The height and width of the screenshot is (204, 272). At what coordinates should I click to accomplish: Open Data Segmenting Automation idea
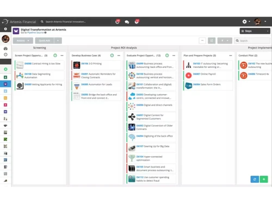coord(40,76)
